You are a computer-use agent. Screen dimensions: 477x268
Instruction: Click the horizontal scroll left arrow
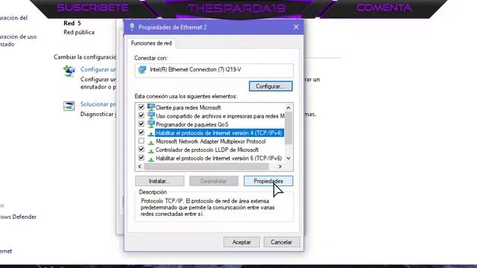(x=139, y=167)
